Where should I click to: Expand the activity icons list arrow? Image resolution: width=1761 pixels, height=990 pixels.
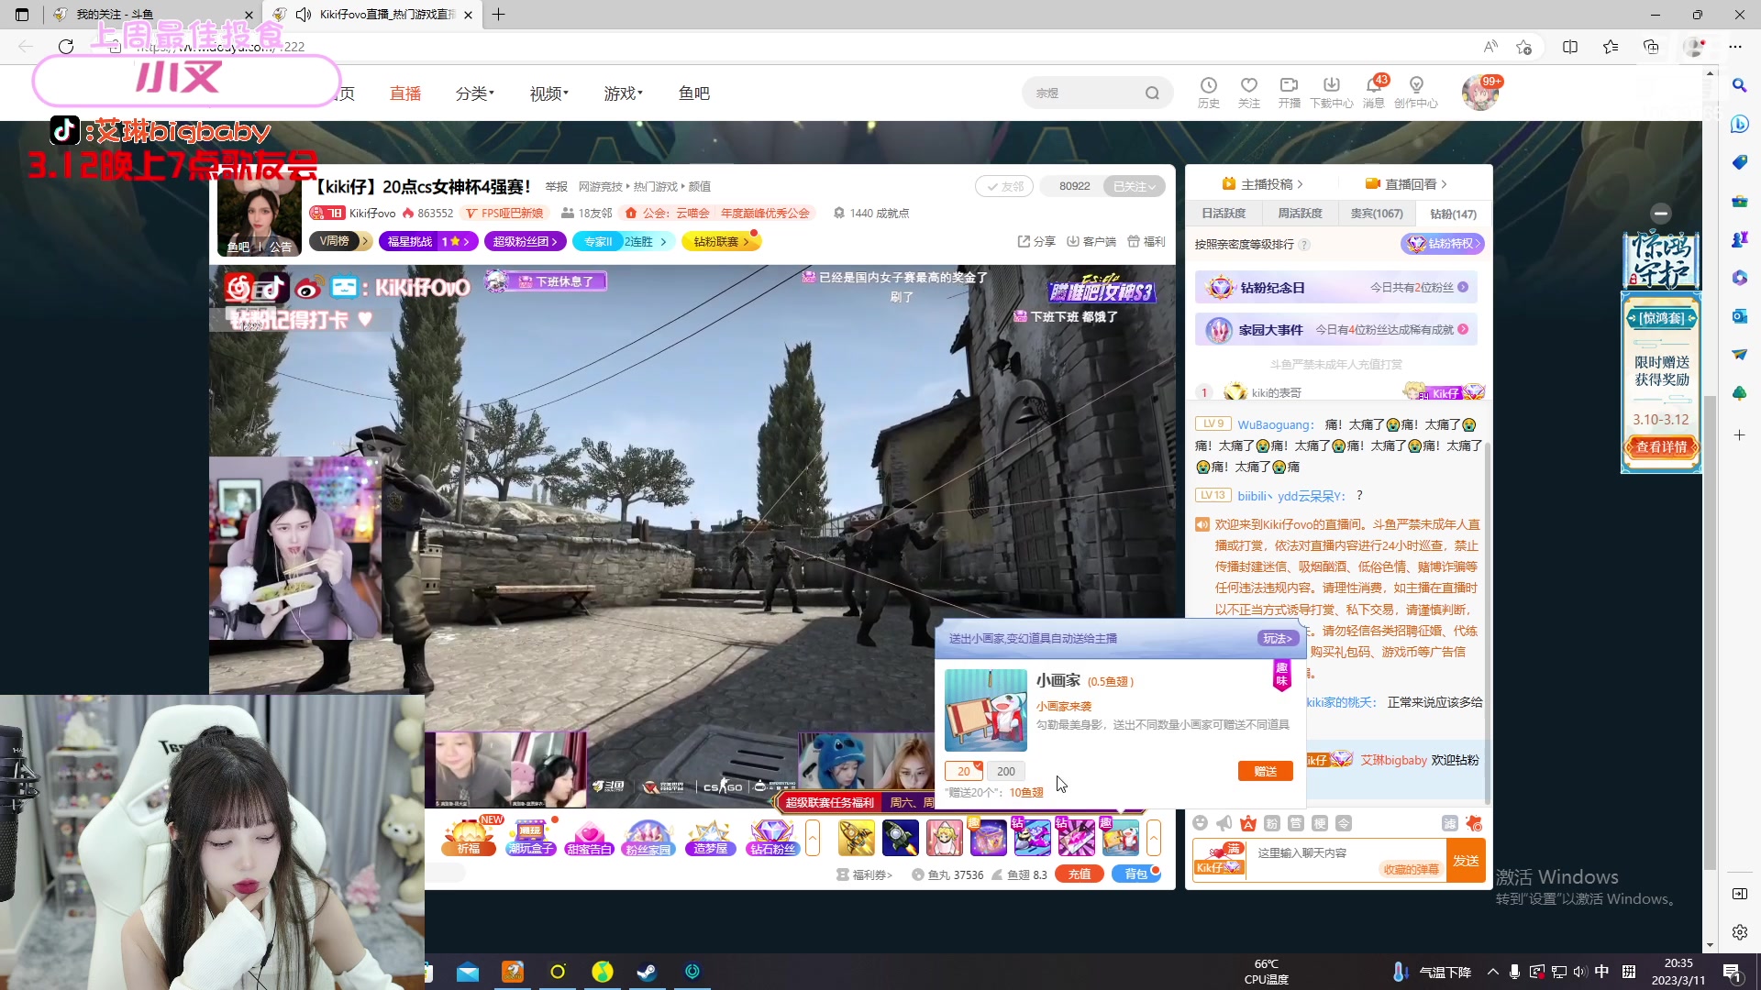(813, 838)
